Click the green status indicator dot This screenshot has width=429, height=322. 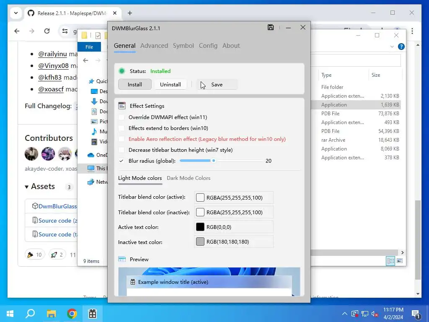point(122,71)
